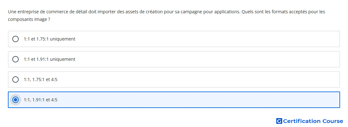
Task: Click the words "composants Image ?" in question
Action: tap(29, 20)
